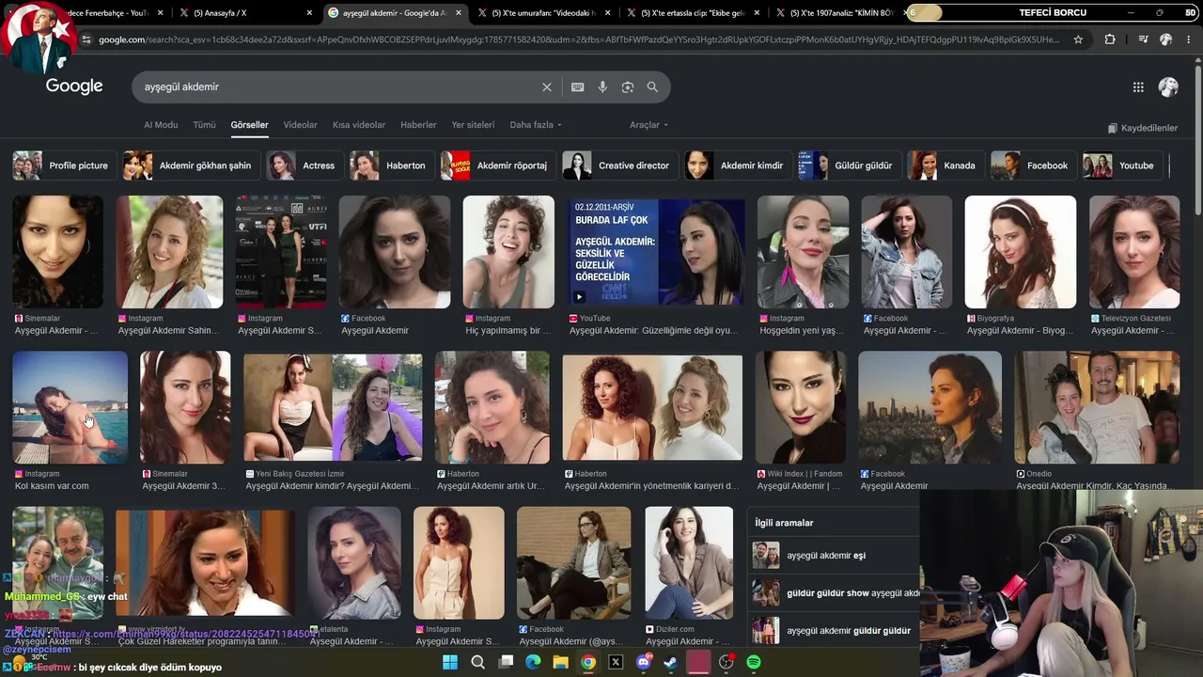Open the Windows Start menu
The height and width of the screenshot is (677, 1203).
tap(450, 662)
